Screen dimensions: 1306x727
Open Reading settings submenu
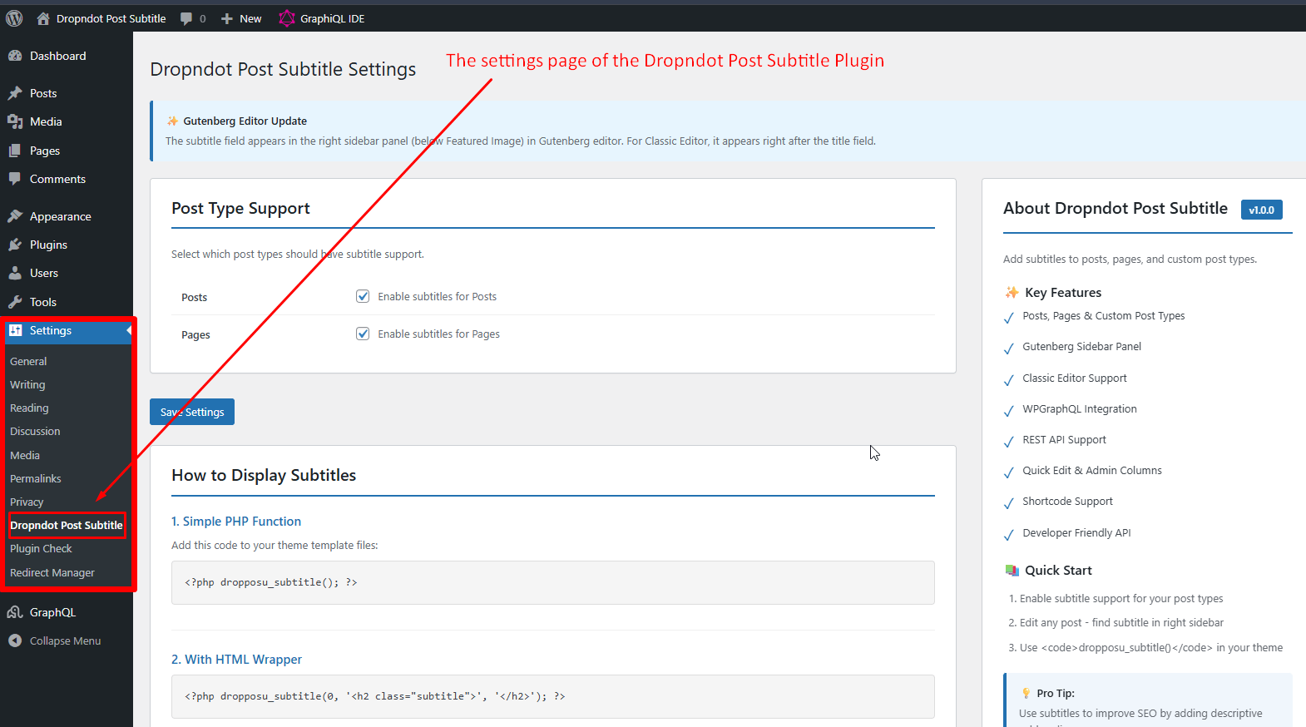29,408
